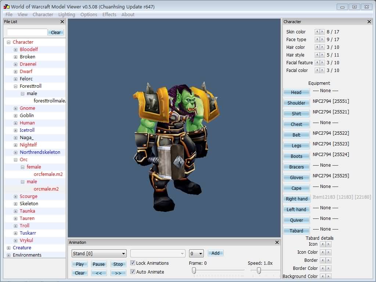Click the Hair style previous arrow
Image resolution: width=376 pixels, height=282 pixels.
pyautogui.click(x=317, y=55)
